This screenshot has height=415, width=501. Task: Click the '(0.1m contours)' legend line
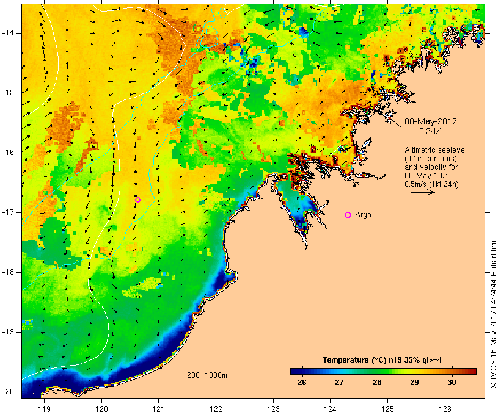pos(431,159)
